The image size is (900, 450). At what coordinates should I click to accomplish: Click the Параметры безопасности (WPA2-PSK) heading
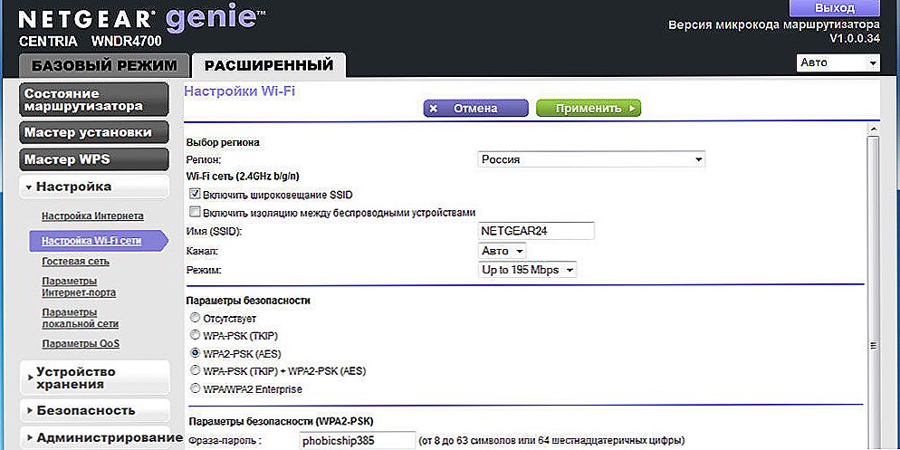pos(281,421)
